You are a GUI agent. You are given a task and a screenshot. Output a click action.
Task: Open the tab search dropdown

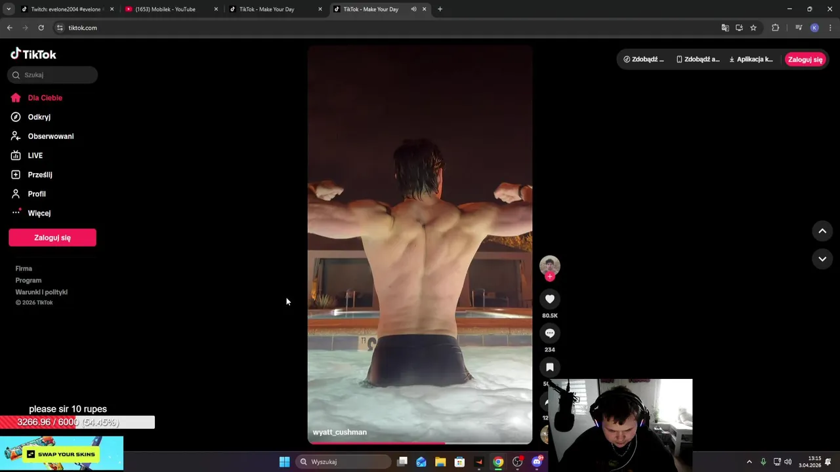click(9, 9)
